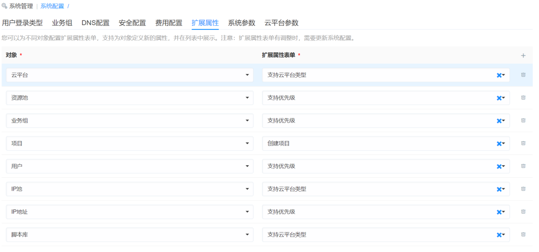
Task: Switch to the 业务组 tab
Action: [x=62, y=23]
